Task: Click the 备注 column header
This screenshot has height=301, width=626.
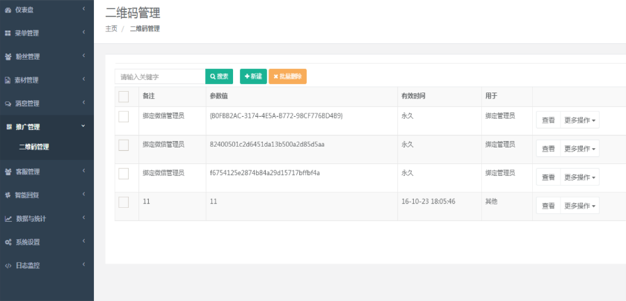Action: click(x=149, y=96)
